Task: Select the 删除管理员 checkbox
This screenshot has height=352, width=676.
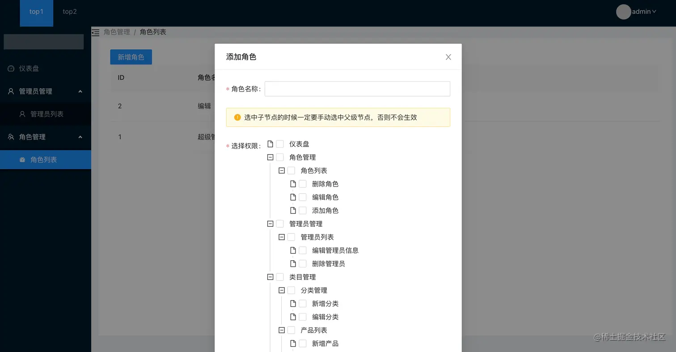Action: coord(303,264)
